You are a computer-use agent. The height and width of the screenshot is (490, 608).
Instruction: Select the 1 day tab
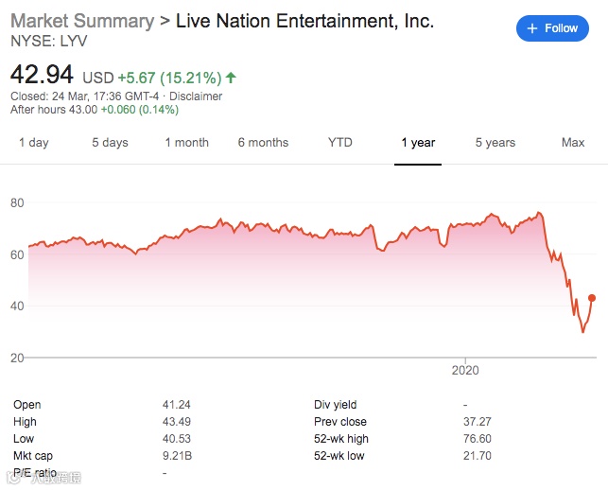[x=33, y=143]
